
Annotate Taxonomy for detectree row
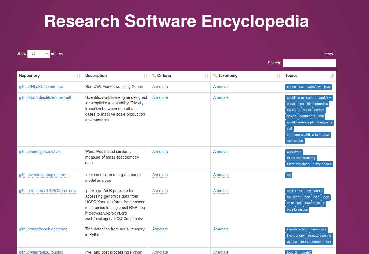coord(221,229)
